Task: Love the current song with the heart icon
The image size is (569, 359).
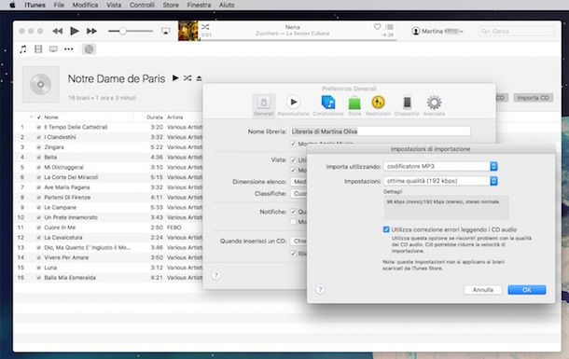Action: pos(377,27)
